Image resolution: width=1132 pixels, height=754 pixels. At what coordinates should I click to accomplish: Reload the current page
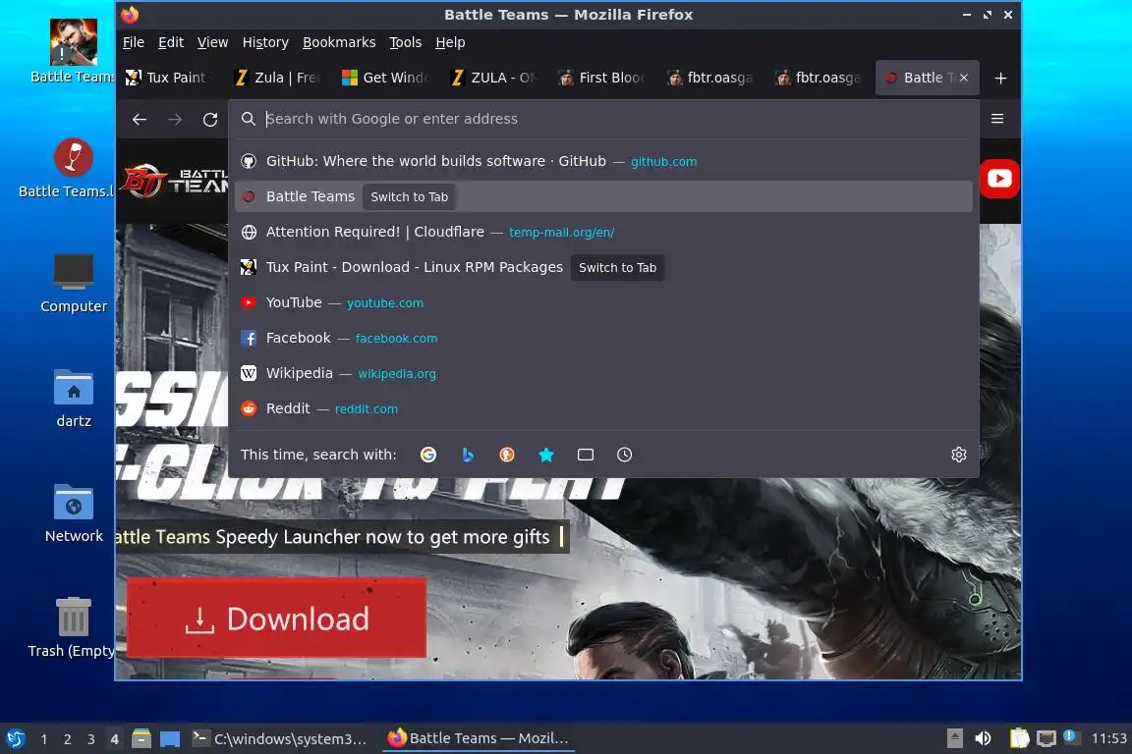[210, 119]
